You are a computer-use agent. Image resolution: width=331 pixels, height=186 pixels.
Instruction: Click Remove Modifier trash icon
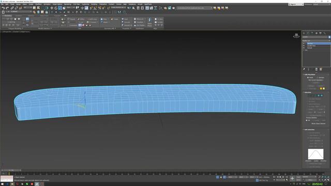316,69
